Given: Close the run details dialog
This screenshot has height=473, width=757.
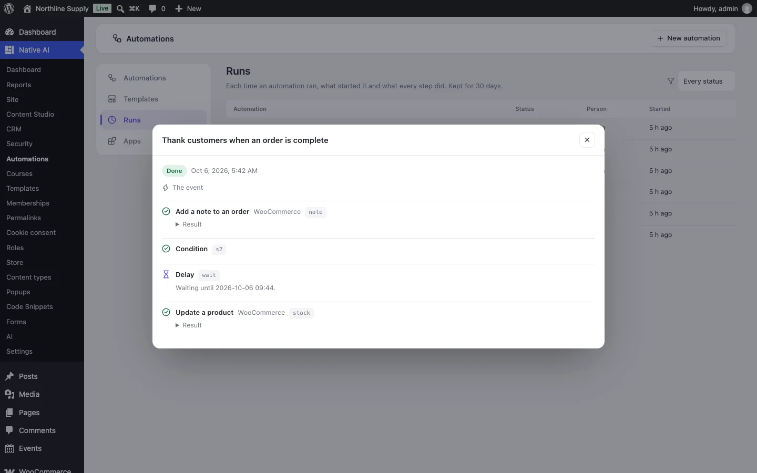Looking at the screenshot, I should point(587,140).
